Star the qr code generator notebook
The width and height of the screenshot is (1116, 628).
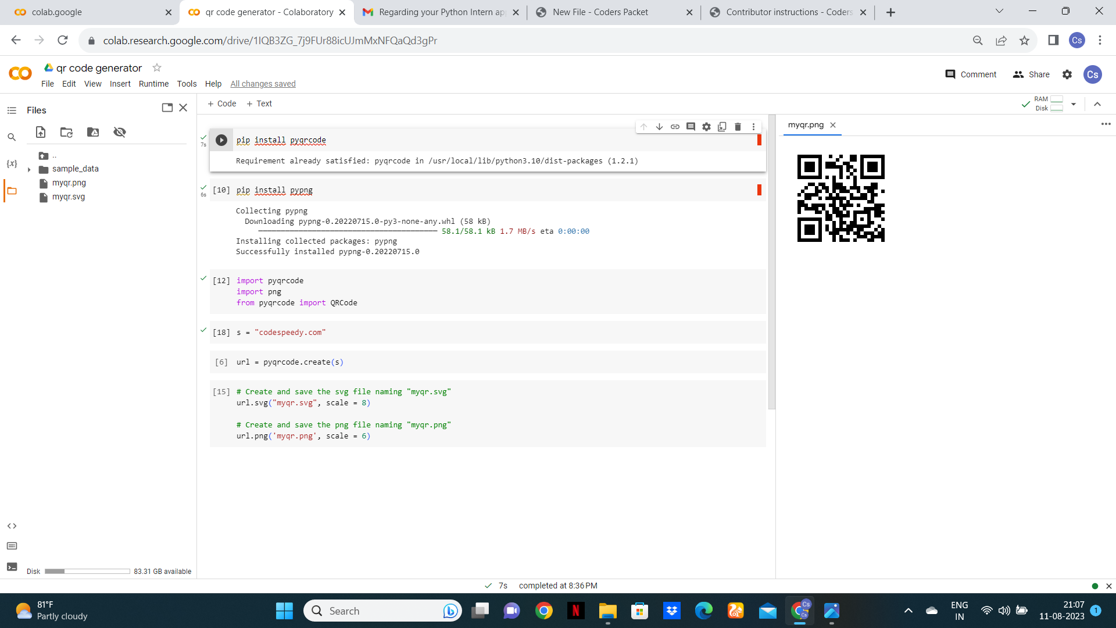[157, 67]
